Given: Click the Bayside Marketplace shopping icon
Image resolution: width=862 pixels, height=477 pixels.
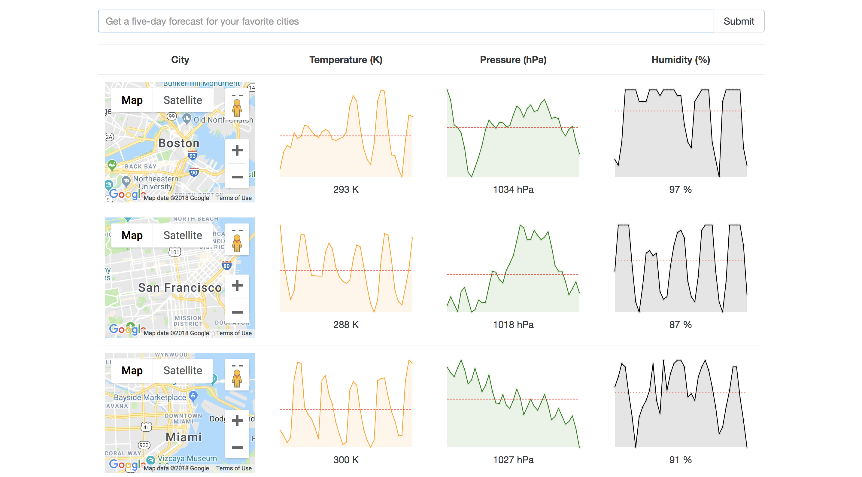Looking at the screenshot, I should 193,396.
